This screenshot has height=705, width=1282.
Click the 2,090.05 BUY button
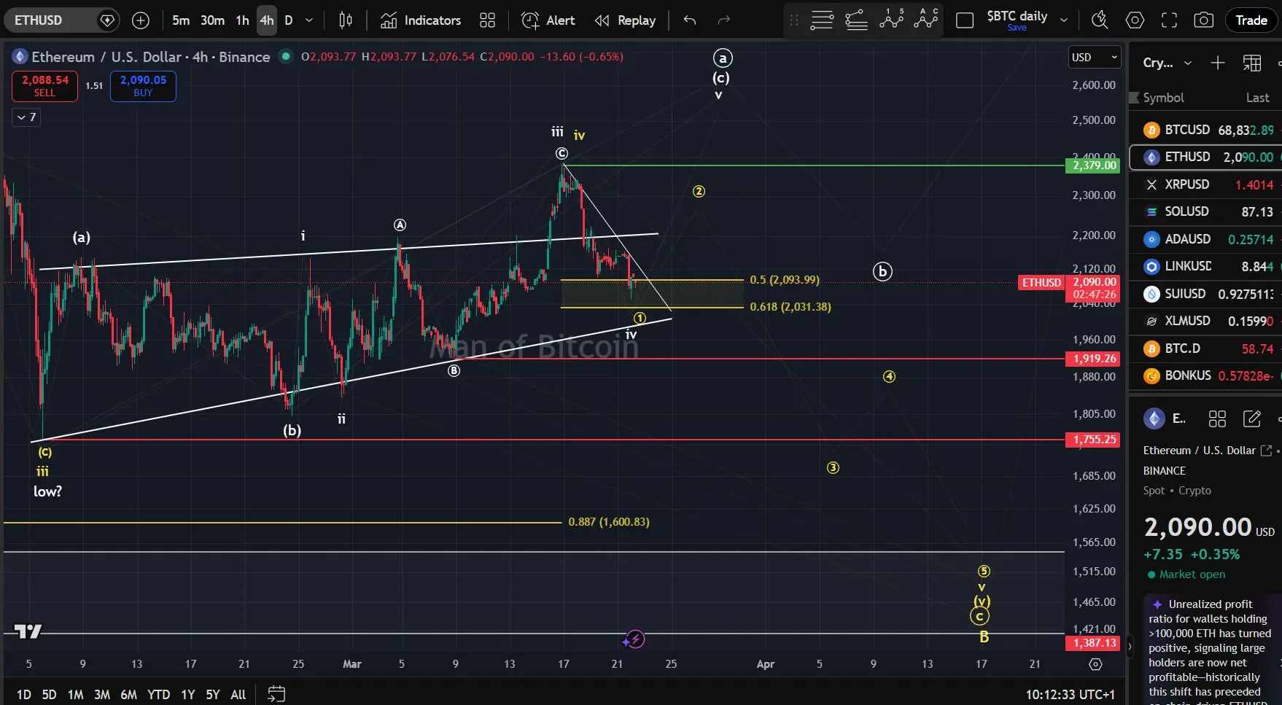pyautogui.click(x=143, y=86)
